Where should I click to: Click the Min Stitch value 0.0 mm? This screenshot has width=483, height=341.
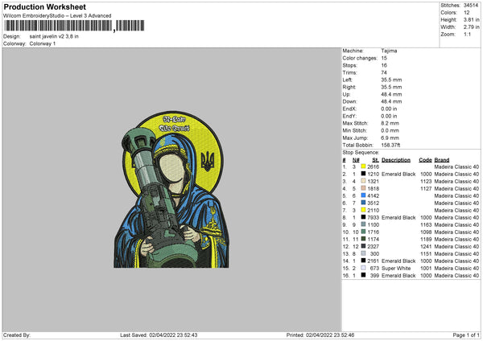(x=390, y=130)
